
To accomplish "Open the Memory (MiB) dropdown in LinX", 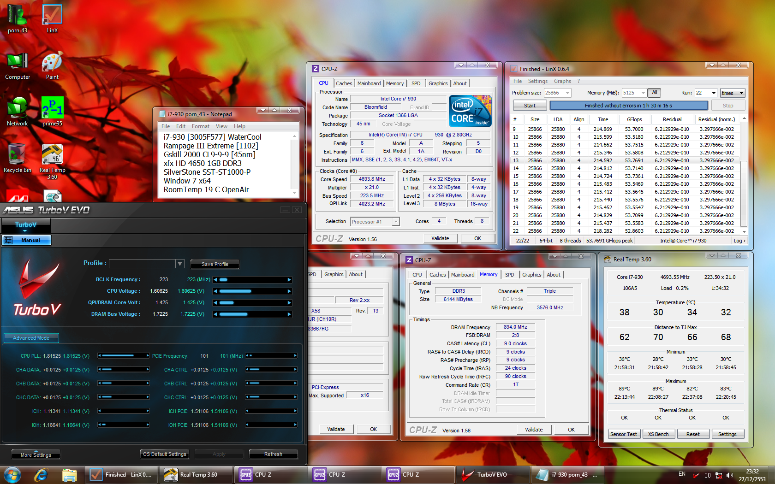I will click(x=643, y=93).
